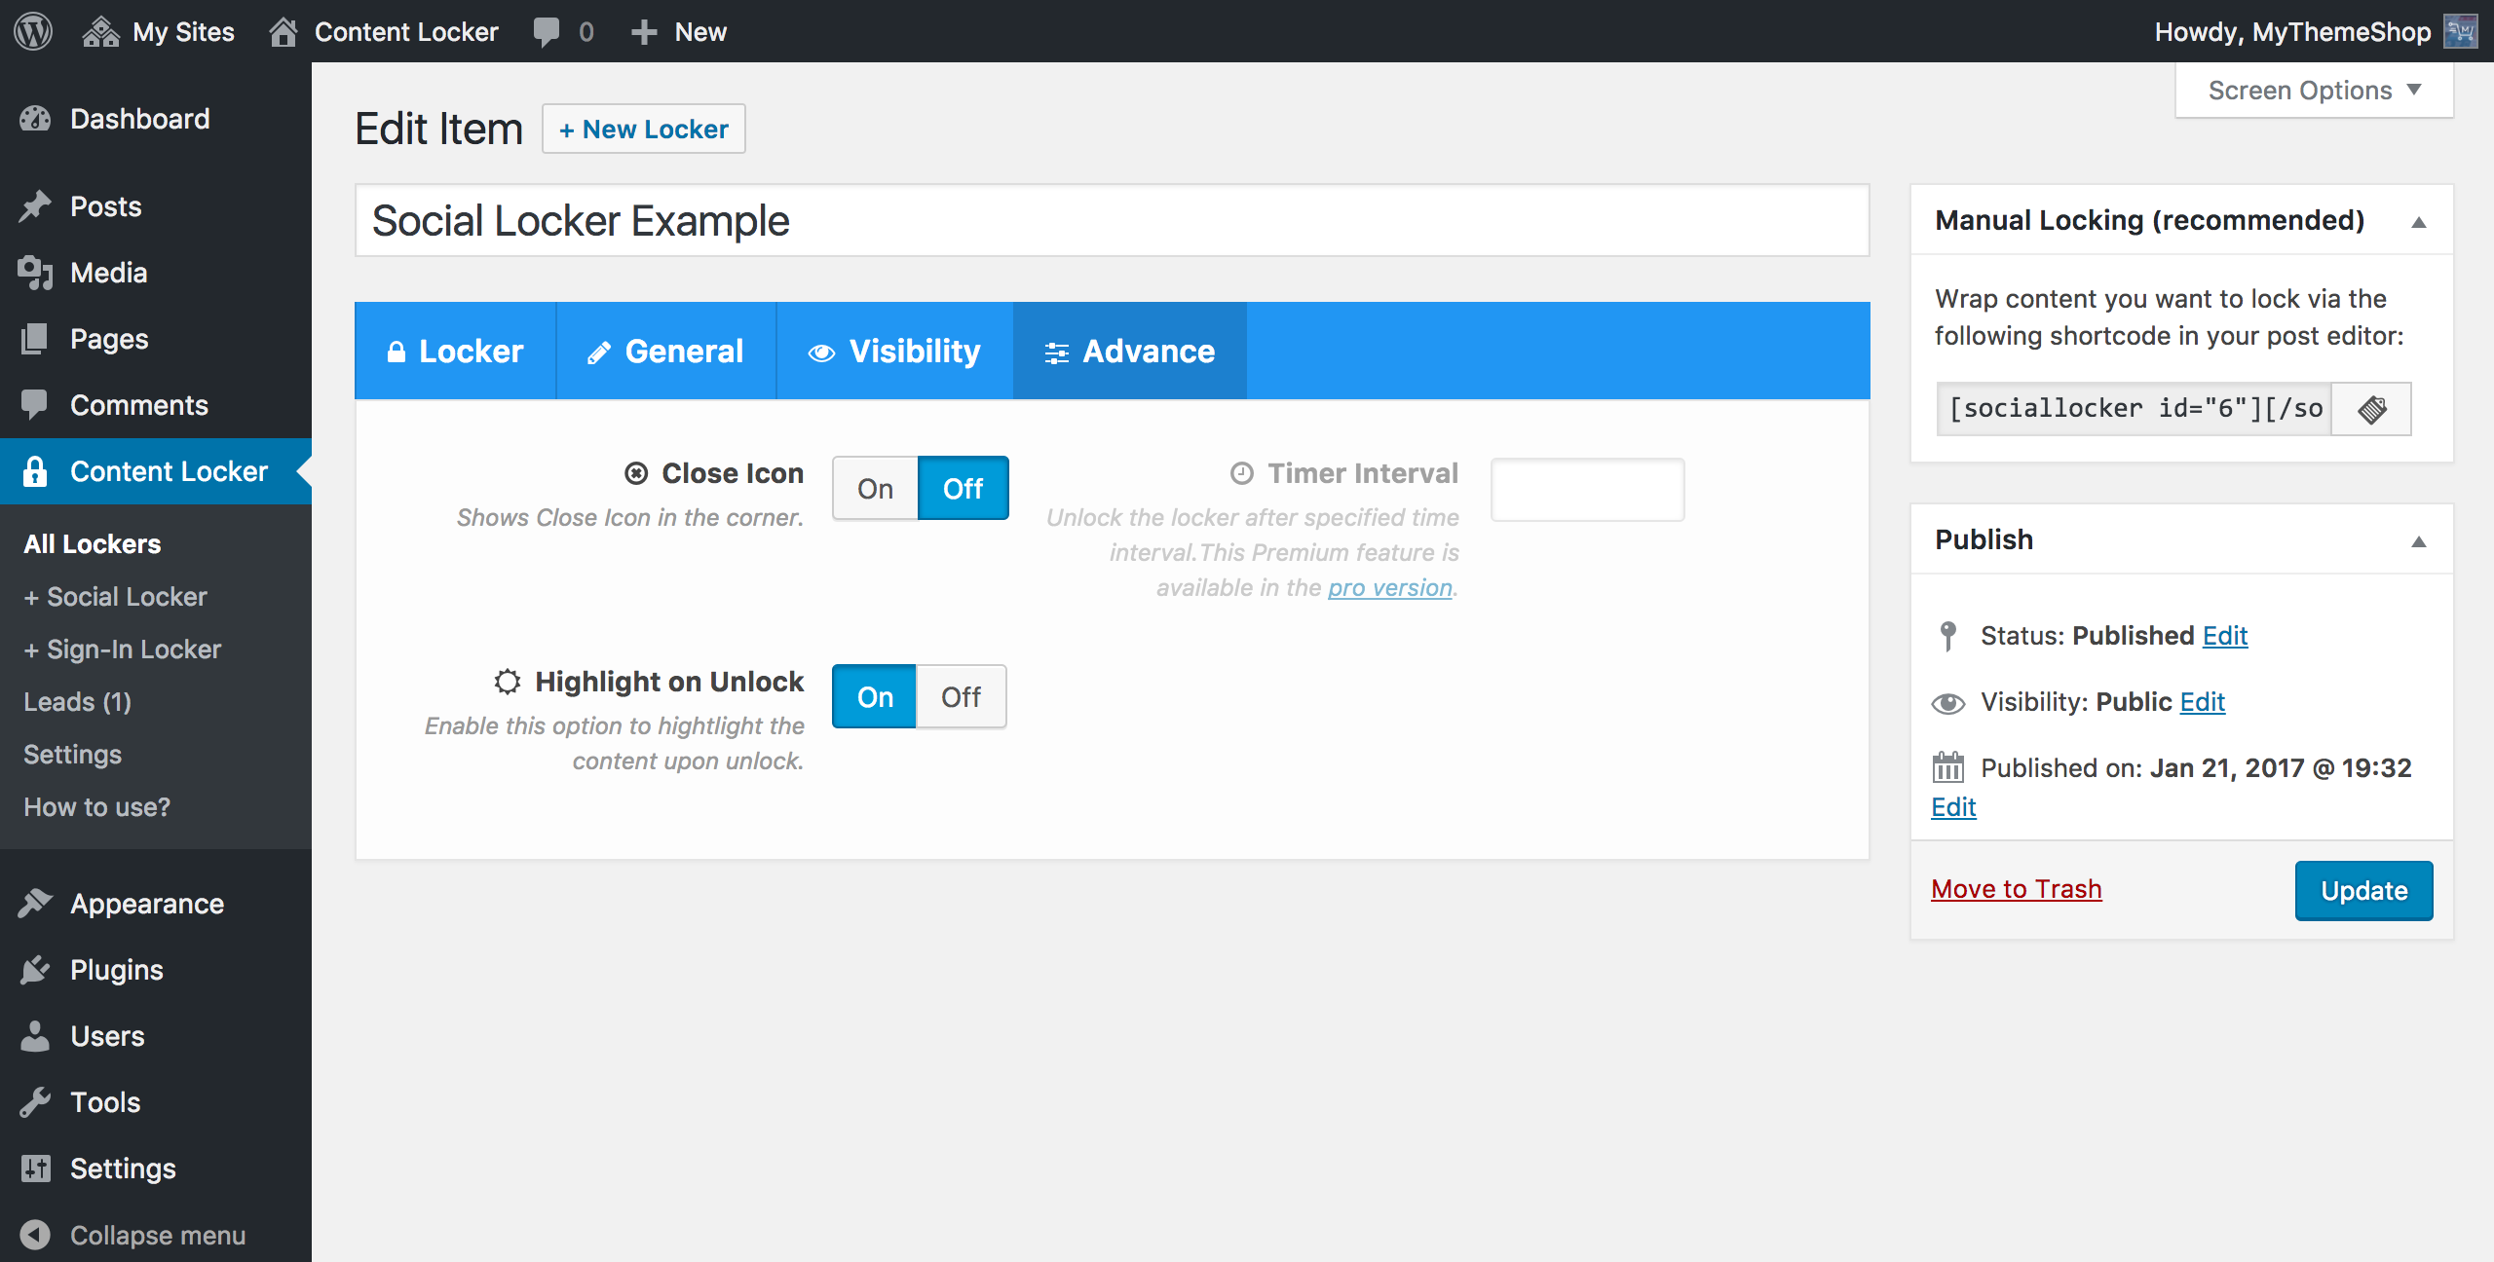Copy shortcode using the clipboard icon button
2494x1262 pixels.
tap(2371, 409)
